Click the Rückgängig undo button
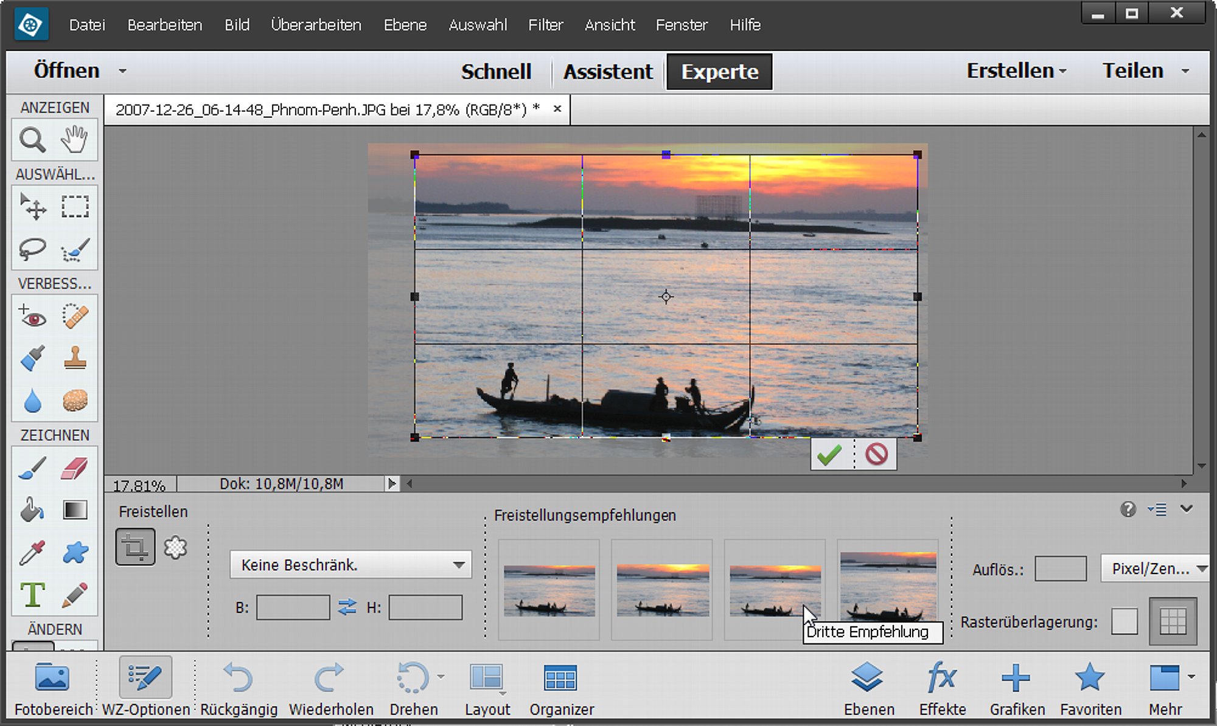 tap(239, 688)
